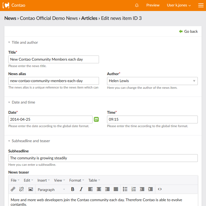Open the editor Format menu
Viewport: 206px width, 206px height.
pyautogui.click(x=77, y=180)
